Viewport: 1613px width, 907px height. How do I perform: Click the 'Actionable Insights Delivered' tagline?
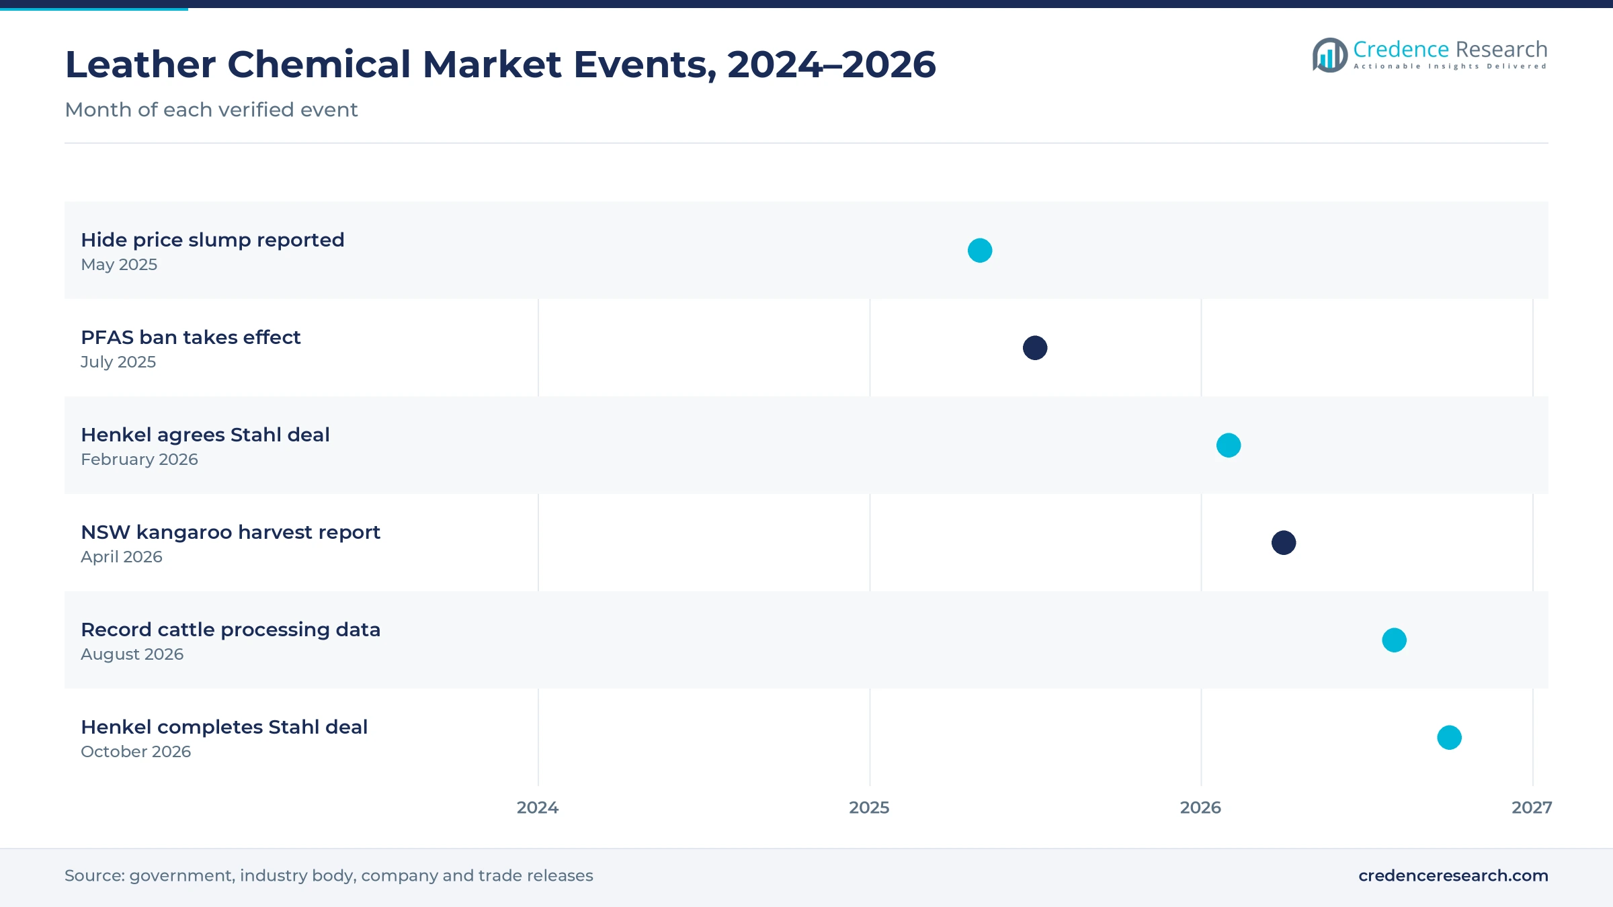pos(1450,67)
